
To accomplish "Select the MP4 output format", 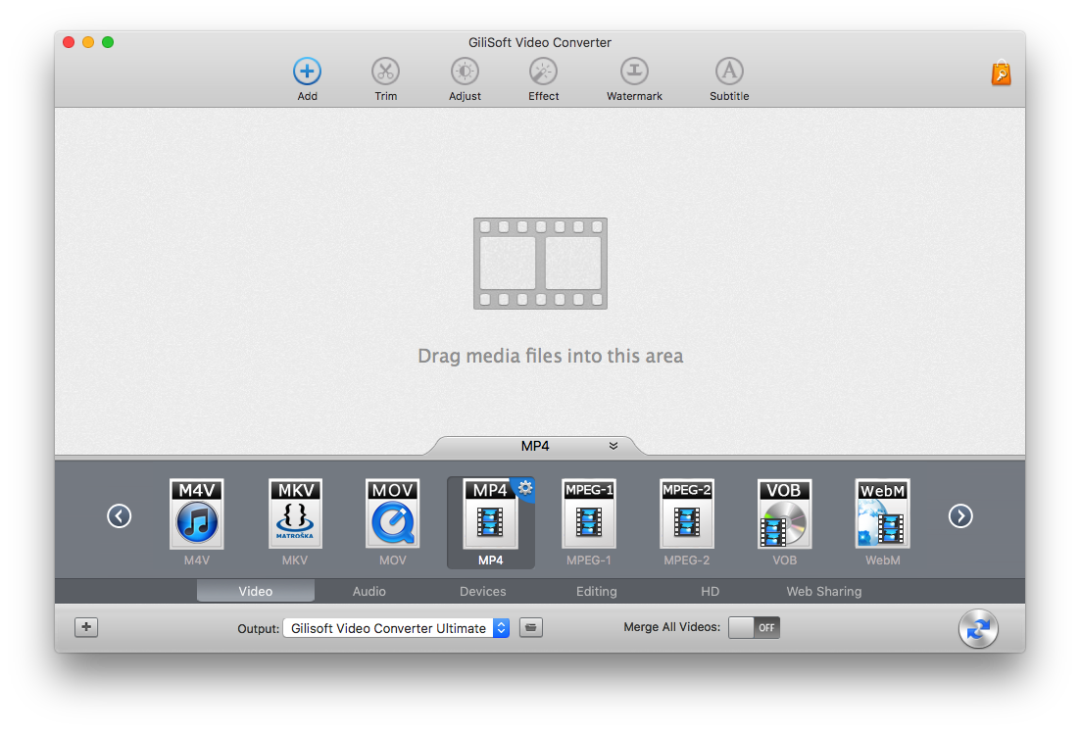I will click(x=490, y=522).
